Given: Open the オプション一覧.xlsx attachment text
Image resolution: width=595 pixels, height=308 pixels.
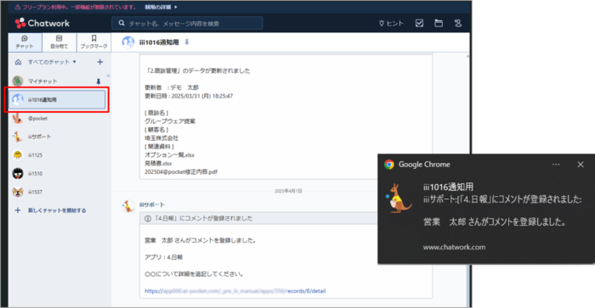Looking at the screenshot, I should tap(169, 155).
